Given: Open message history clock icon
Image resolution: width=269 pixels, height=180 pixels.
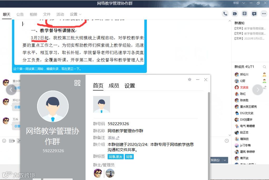Looking at the screenshot, I should (227, 141).
